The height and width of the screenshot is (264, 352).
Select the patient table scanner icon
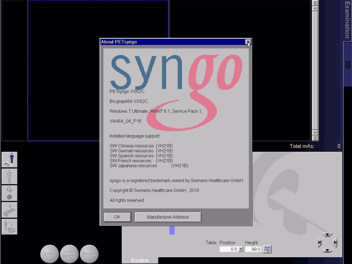click(x=9, y=210)
